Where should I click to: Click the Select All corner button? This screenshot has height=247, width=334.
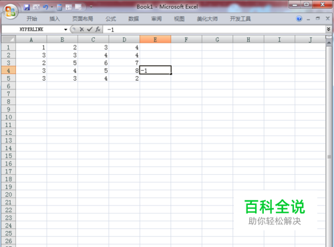click(x=9, y=39)
